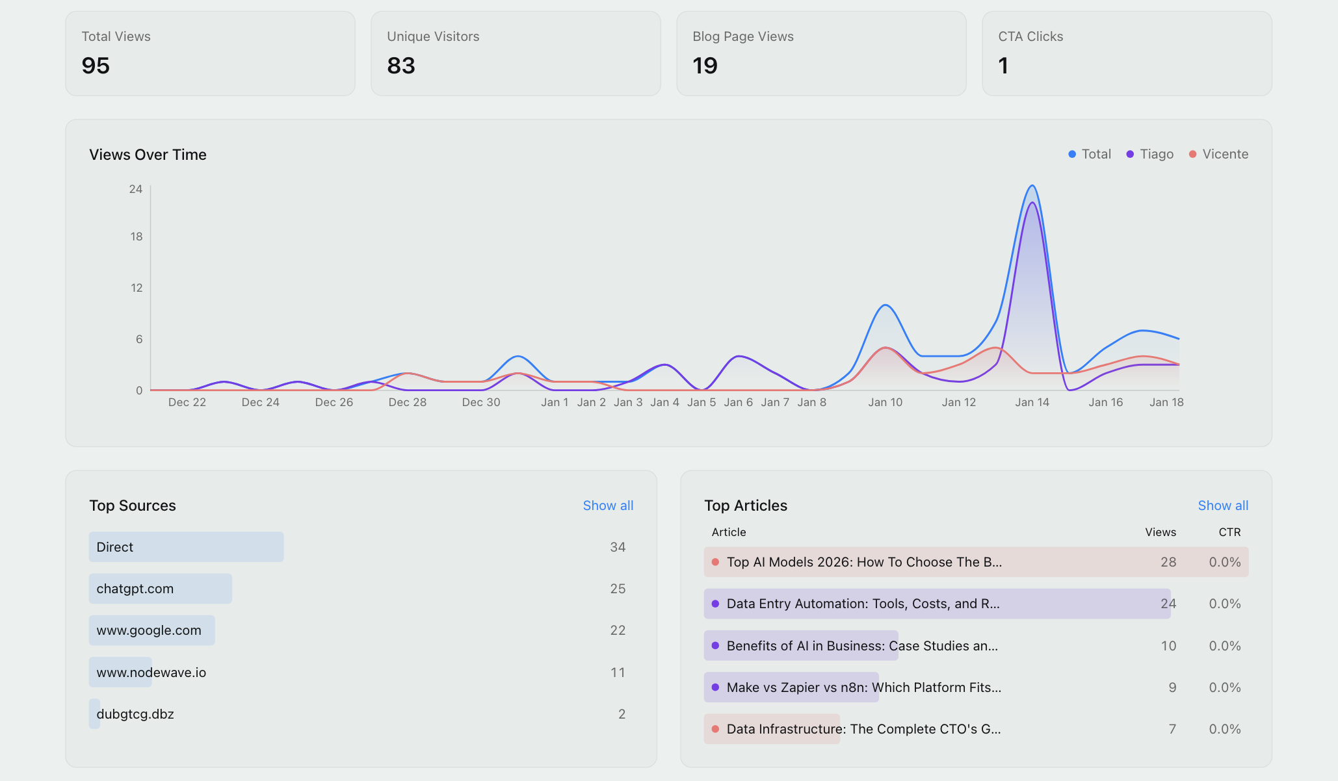This screenshot has height=781, width=1338.
Task: Select the Direct source bar
Action: (186, 546)
